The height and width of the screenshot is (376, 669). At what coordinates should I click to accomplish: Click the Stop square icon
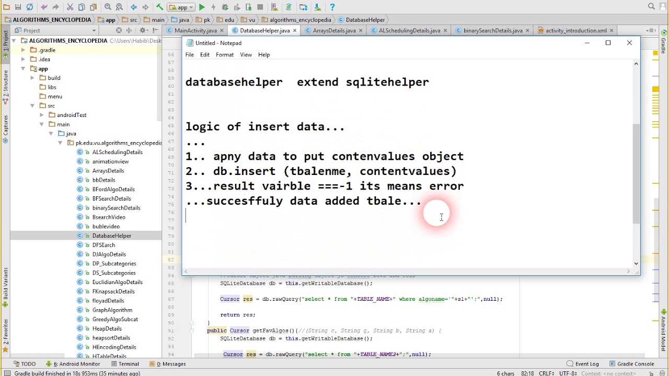point(260,7)
